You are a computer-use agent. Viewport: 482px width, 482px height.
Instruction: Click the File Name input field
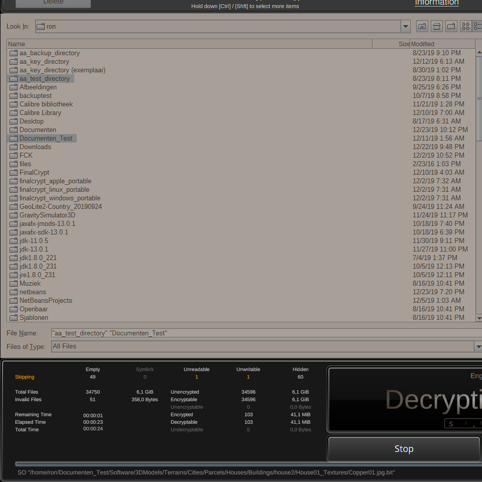coord(266,333)
